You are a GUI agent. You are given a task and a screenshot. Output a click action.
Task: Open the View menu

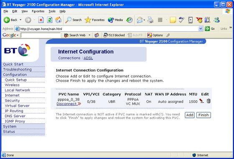[x=25, y=11]
